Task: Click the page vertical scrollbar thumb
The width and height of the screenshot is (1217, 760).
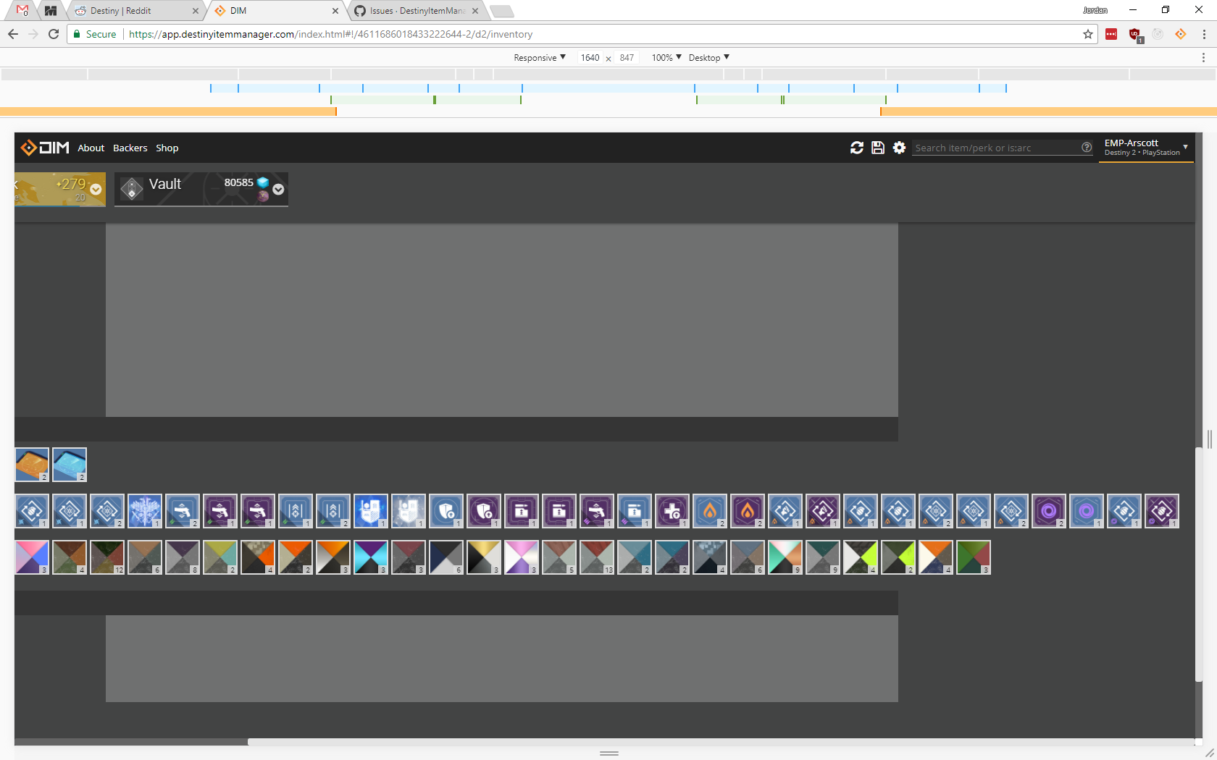Action: click(x=1199, y=565)
